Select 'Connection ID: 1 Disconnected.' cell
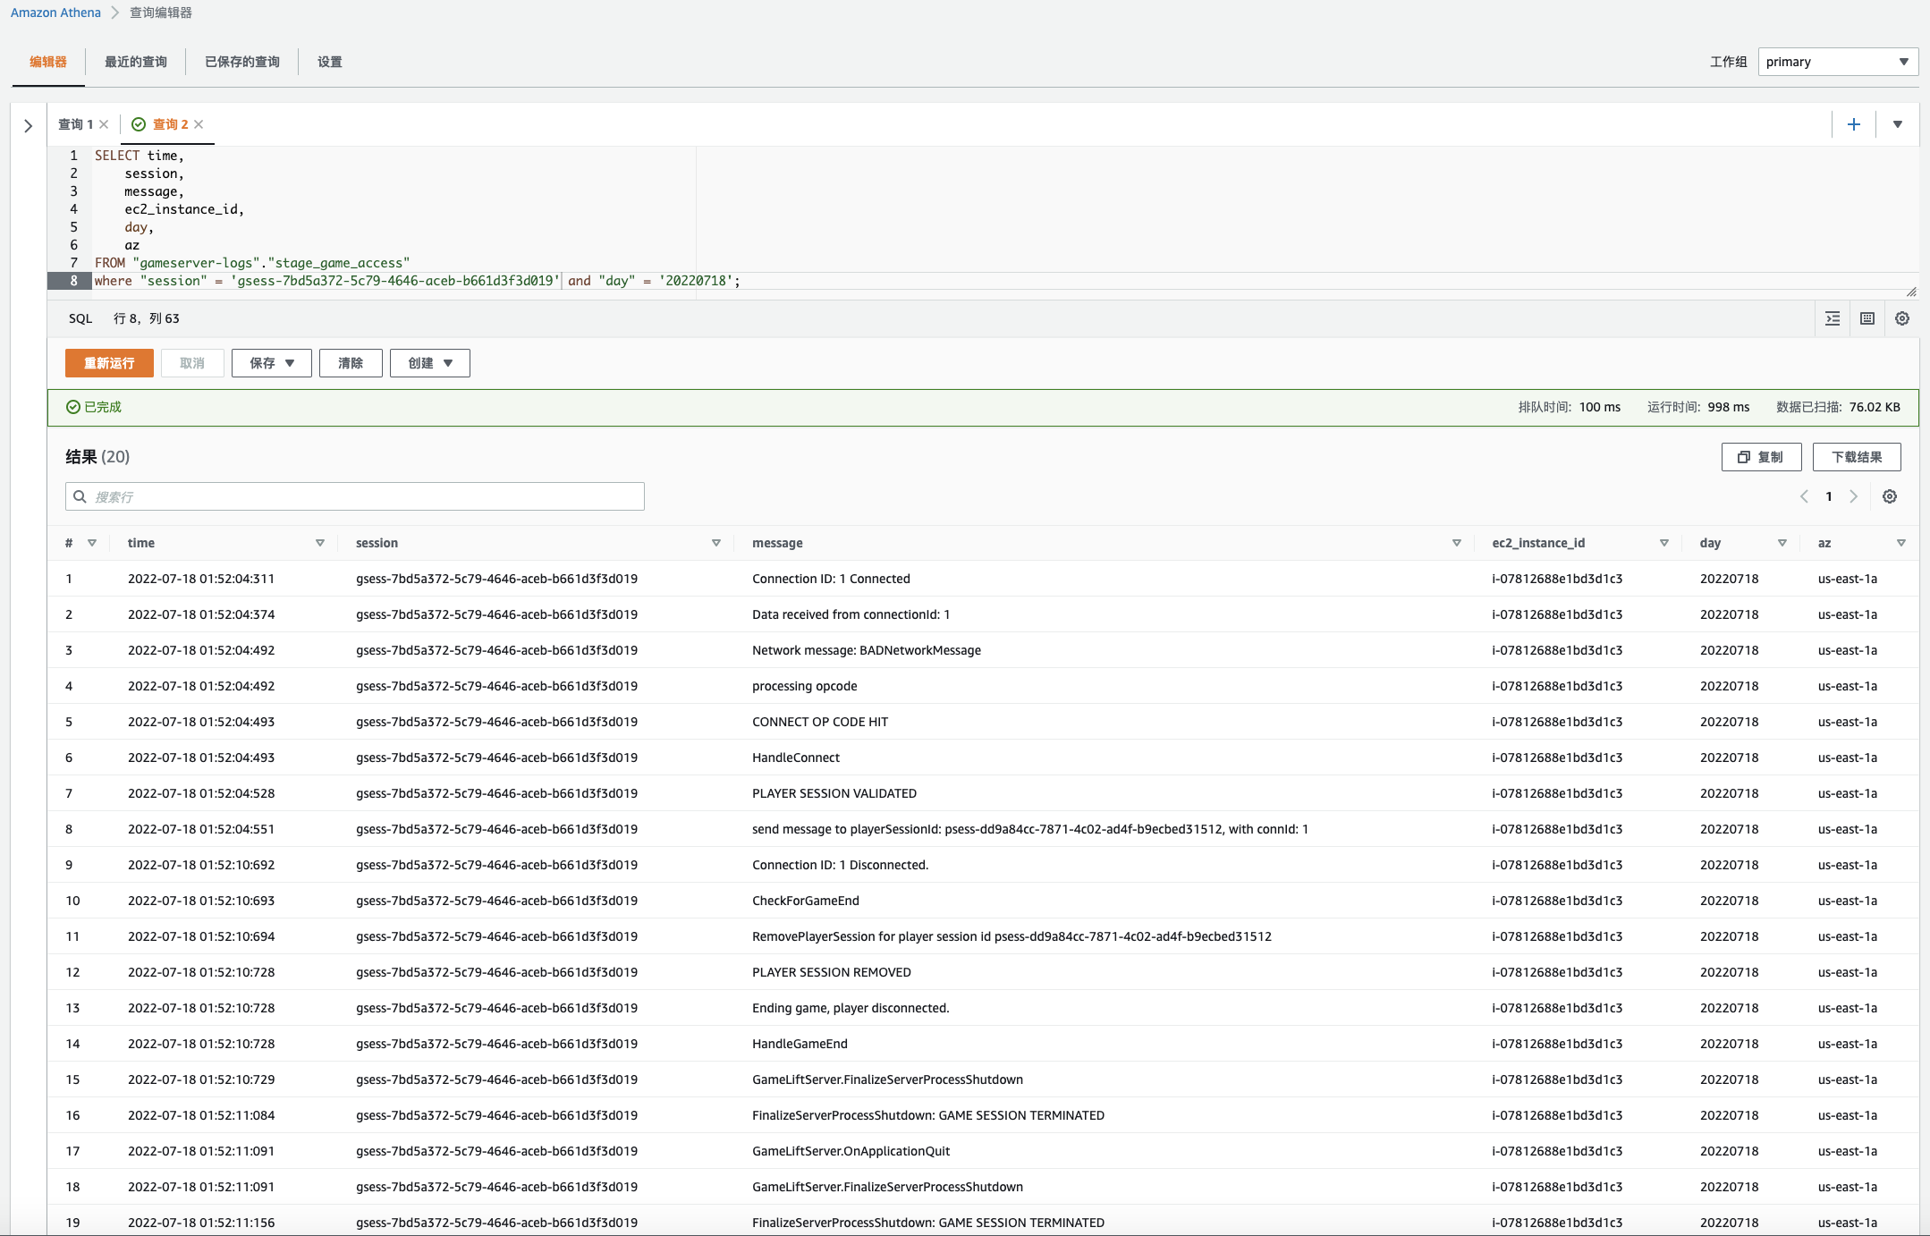The image size is (1930, 1236). click(840, 865)
